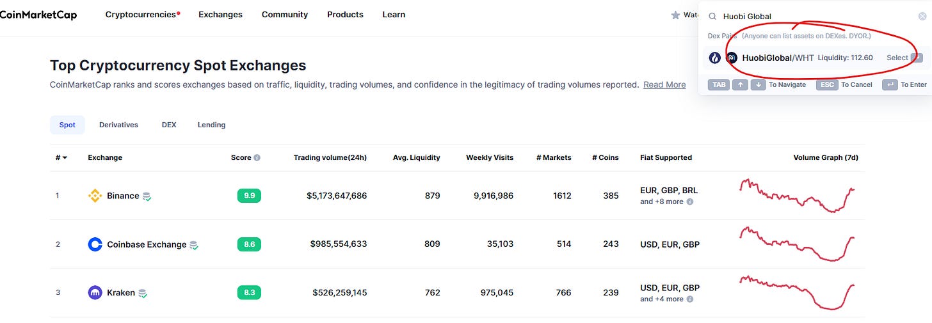Image resolution: width=932 pixels, height=323 pixels.
Task: Click the Binance logo icon
Action: point(95,196)
